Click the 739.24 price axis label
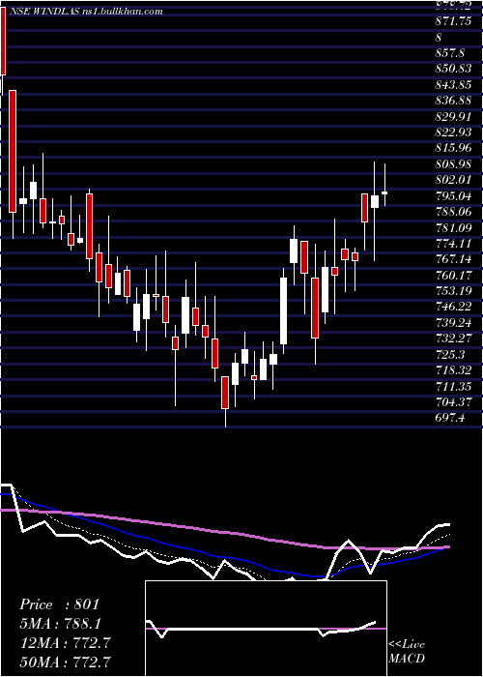The image size is (483, 677). click(x=453, y=323)
